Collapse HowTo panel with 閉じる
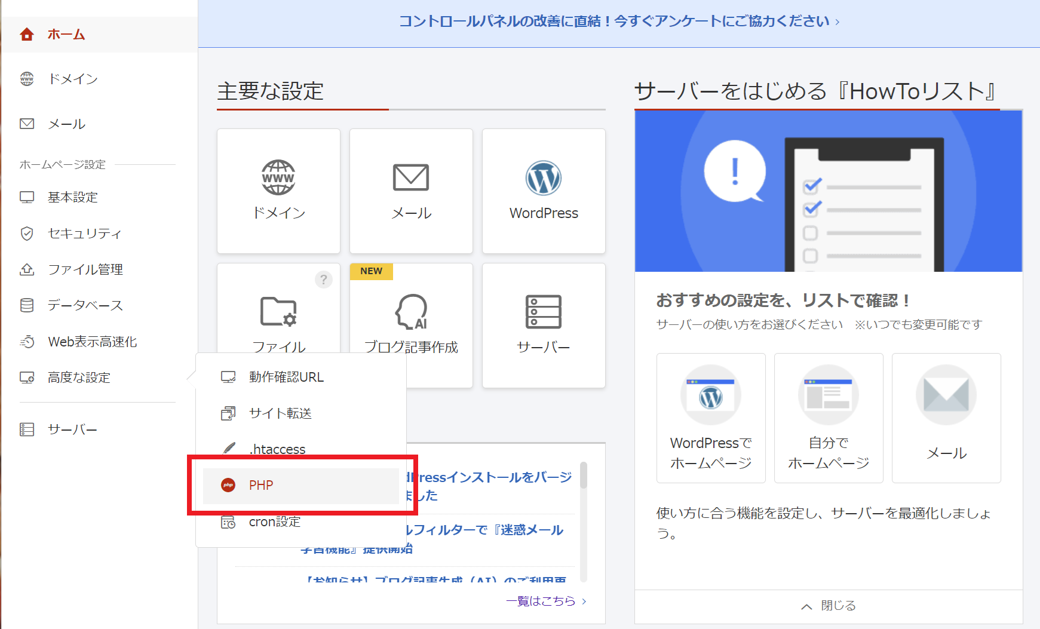1040x629 pixels. click(829, 606)
